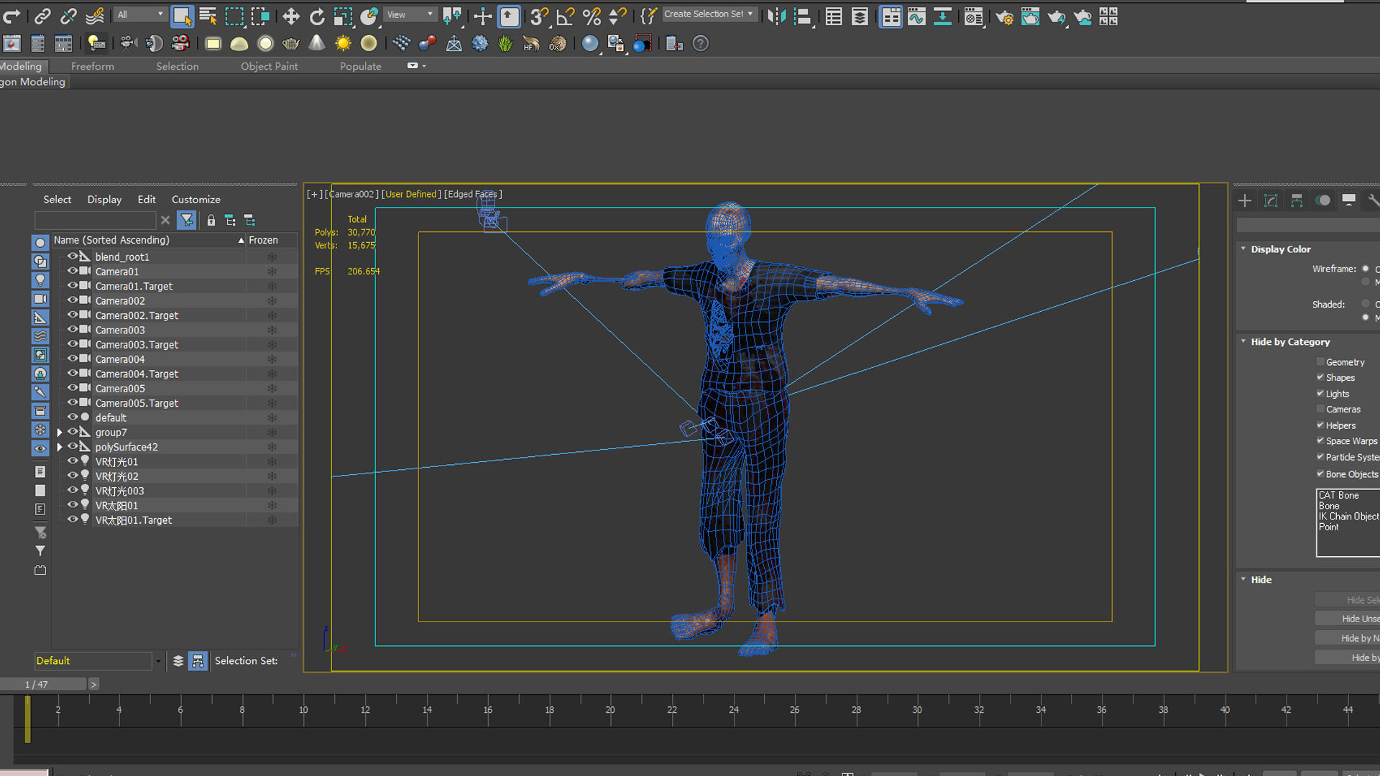Screen dimensions: 1380x776
Task: Switch to the Populate ribbon tab
Action: pyautogui.click(x=360, y=66)
